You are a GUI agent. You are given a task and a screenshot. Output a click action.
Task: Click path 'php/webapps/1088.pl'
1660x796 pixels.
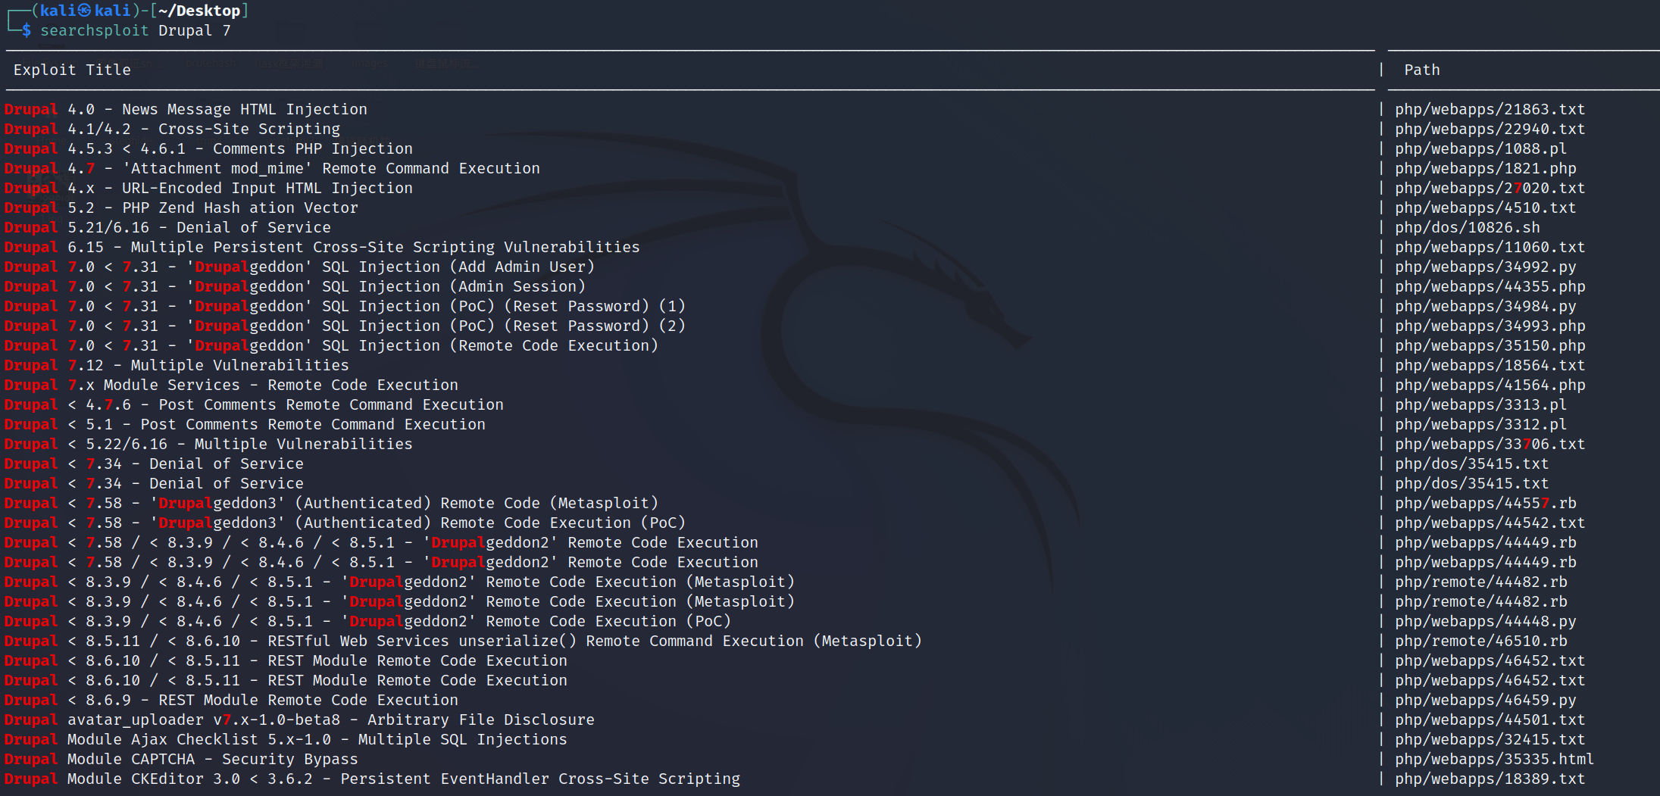click(x=1481, y=148)
